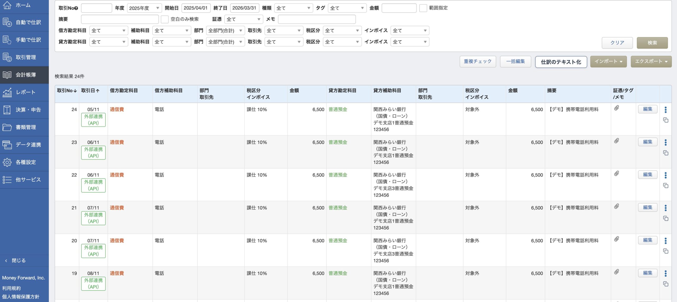
Task: Focus 金額 input field
Action: point(399,8)
